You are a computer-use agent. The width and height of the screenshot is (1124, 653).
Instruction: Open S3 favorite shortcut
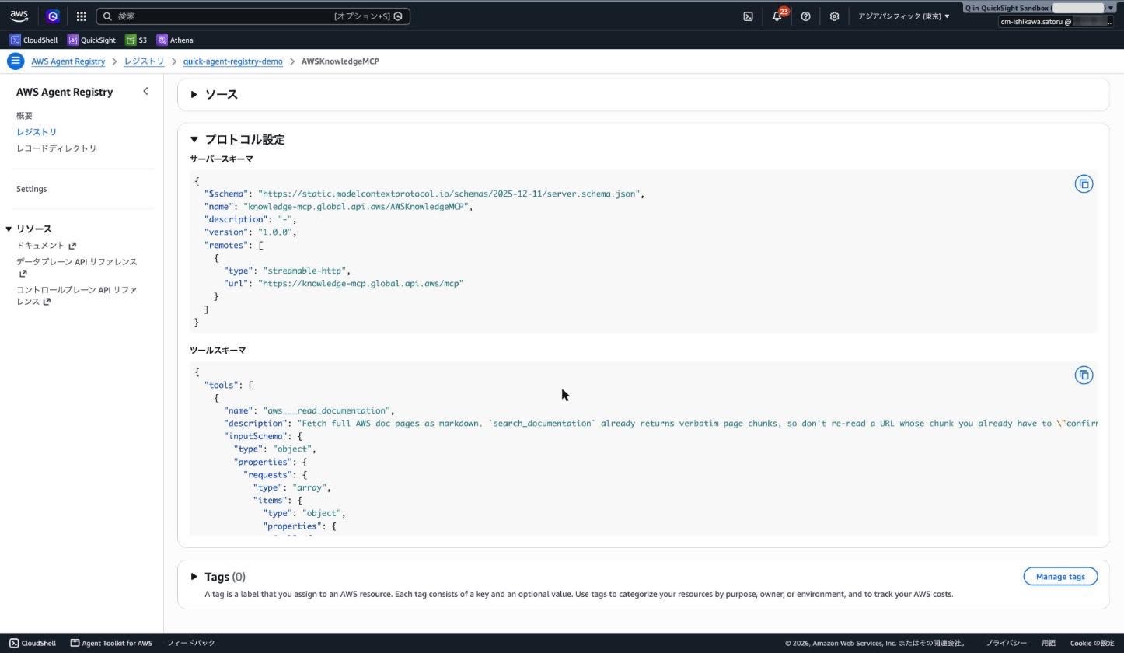click(136, 40)
